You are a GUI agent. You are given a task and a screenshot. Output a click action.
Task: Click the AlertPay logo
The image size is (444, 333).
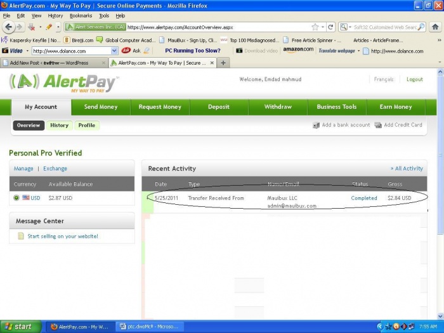[x=63, y=82]
